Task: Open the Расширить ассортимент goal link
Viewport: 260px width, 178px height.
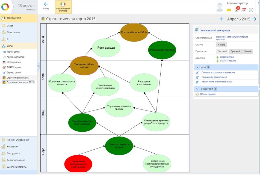Action: (x=214, y=77)
